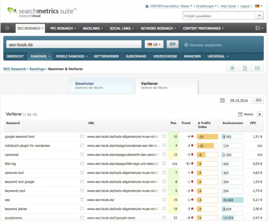Open the SOCIAL LINKS menu

point(121,28)
